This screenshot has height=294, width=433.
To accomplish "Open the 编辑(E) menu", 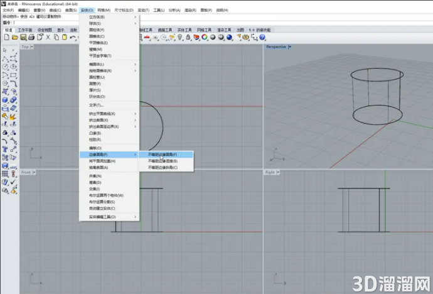I will pos(24,10).
